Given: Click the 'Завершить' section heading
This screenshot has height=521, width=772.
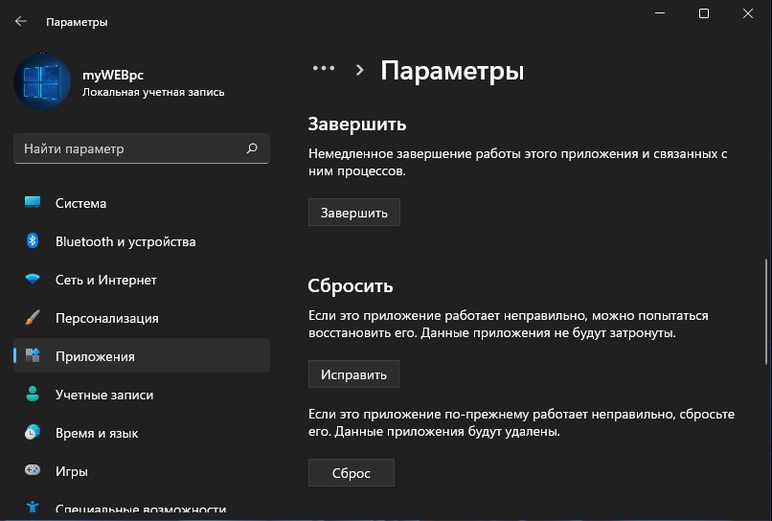Looking at the screenshot, I should click(357, 125).
